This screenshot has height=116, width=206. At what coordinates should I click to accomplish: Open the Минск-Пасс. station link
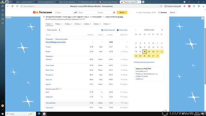coord(49,70)
